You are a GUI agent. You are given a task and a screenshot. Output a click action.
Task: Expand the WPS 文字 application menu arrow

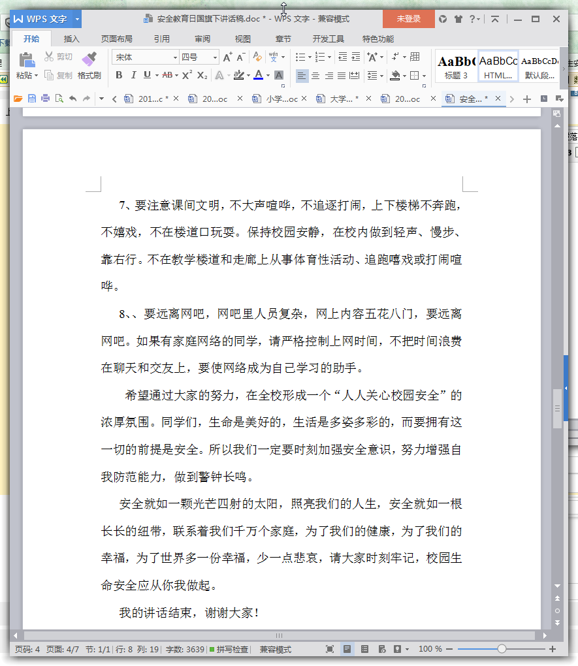tap(77, 19)
